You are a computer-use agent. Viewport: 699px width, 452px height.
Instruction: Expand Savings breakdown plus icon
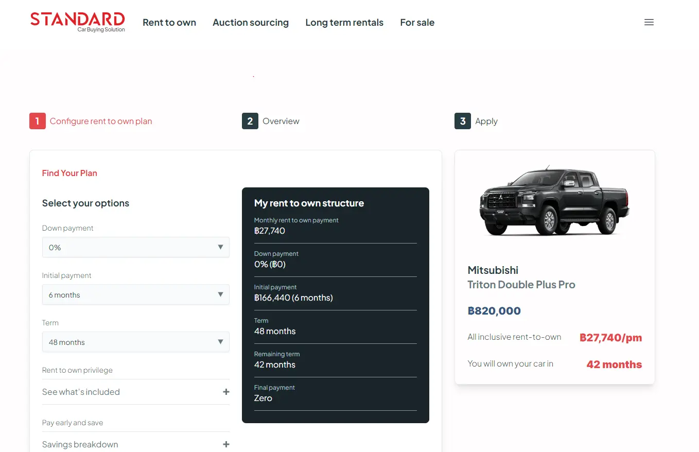(x=226, y=444)
